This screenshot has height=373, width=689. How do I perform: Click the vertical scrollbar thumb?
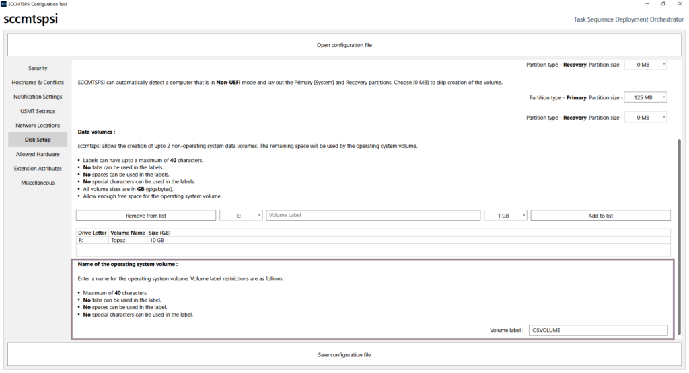coord(679,235)
